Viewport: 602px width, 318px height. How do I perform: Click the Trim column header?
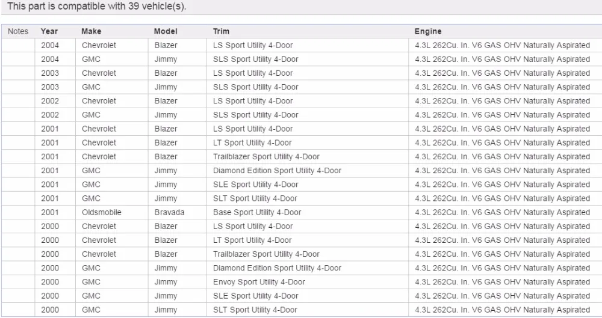pos(221,31)
